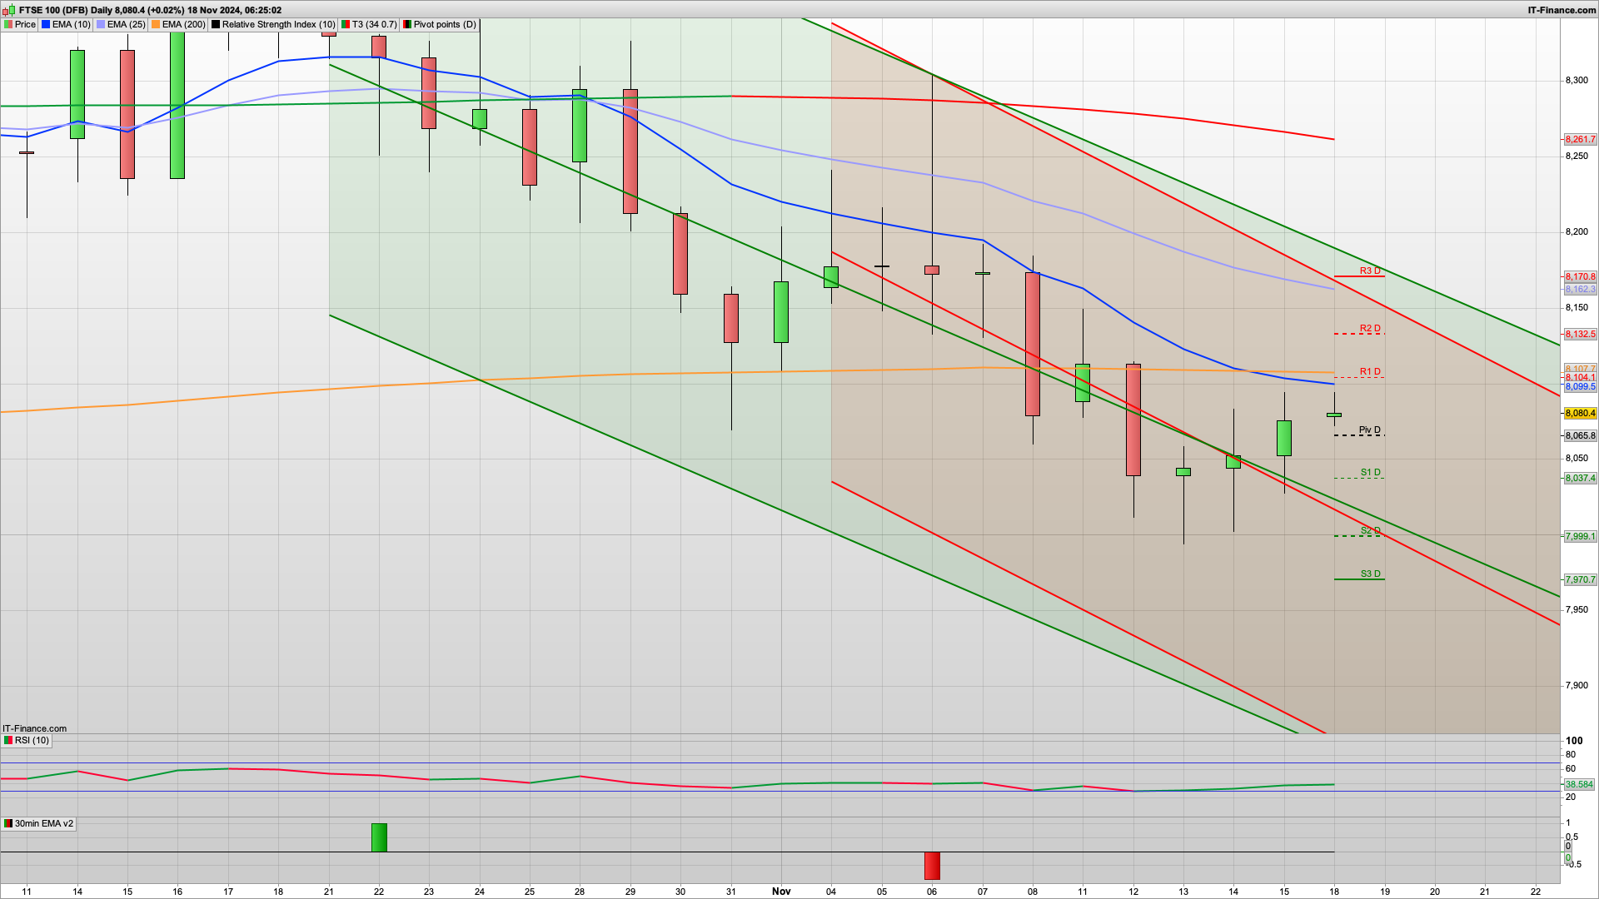1599x899 pixels.
Task: Click the RSI (10) panel icon
Action: (x=8, y=740)
